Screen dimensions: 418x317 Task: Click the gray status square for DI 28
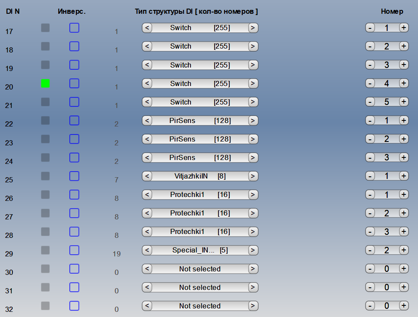pos(45,231)
